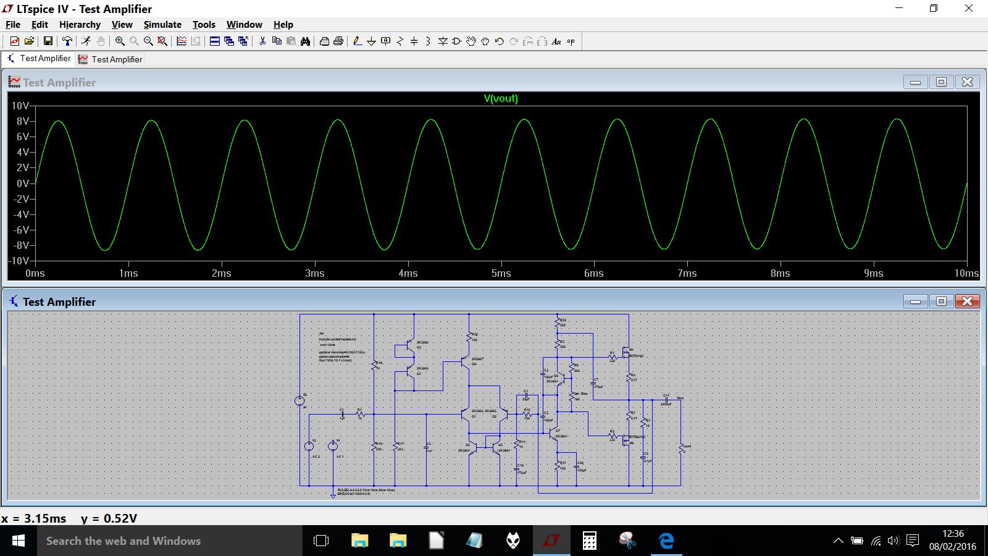Click the Autorange plot icon
The width and height of the screenshot is (988, 556).
182,41
